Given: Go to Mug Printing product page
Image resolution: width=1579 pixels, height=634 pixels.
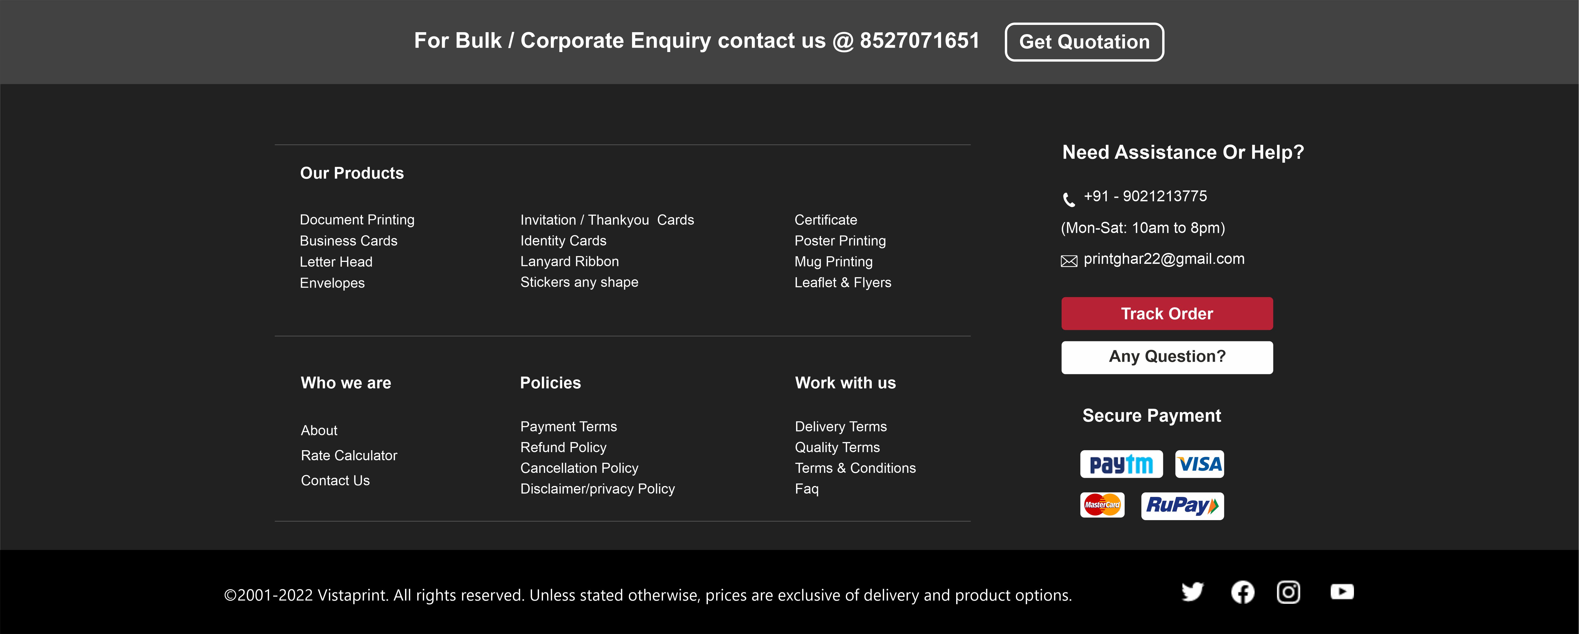Looking at the screenshot, I should pos(833,262).
